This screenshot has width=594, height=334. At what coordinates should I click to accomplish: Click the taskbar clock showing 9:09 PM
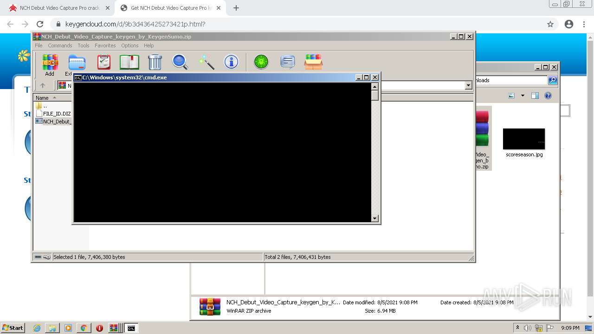pos(570,328)
